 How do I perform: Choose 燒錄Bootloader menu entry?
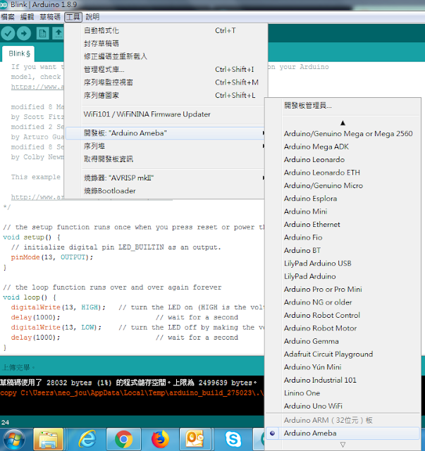pyautogui.click(x=165, y=191)
